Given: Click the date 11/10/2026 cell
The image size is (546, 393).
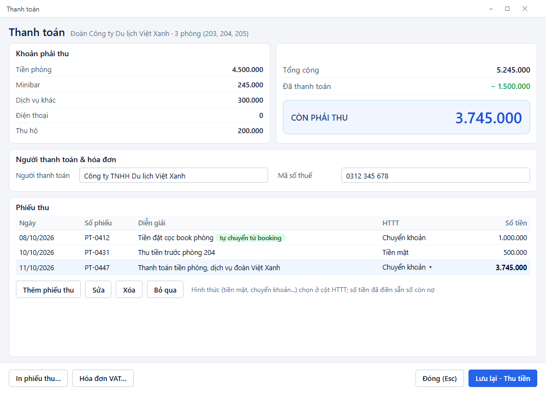Looking at the screenshot, I should click(x=37, y=267).
